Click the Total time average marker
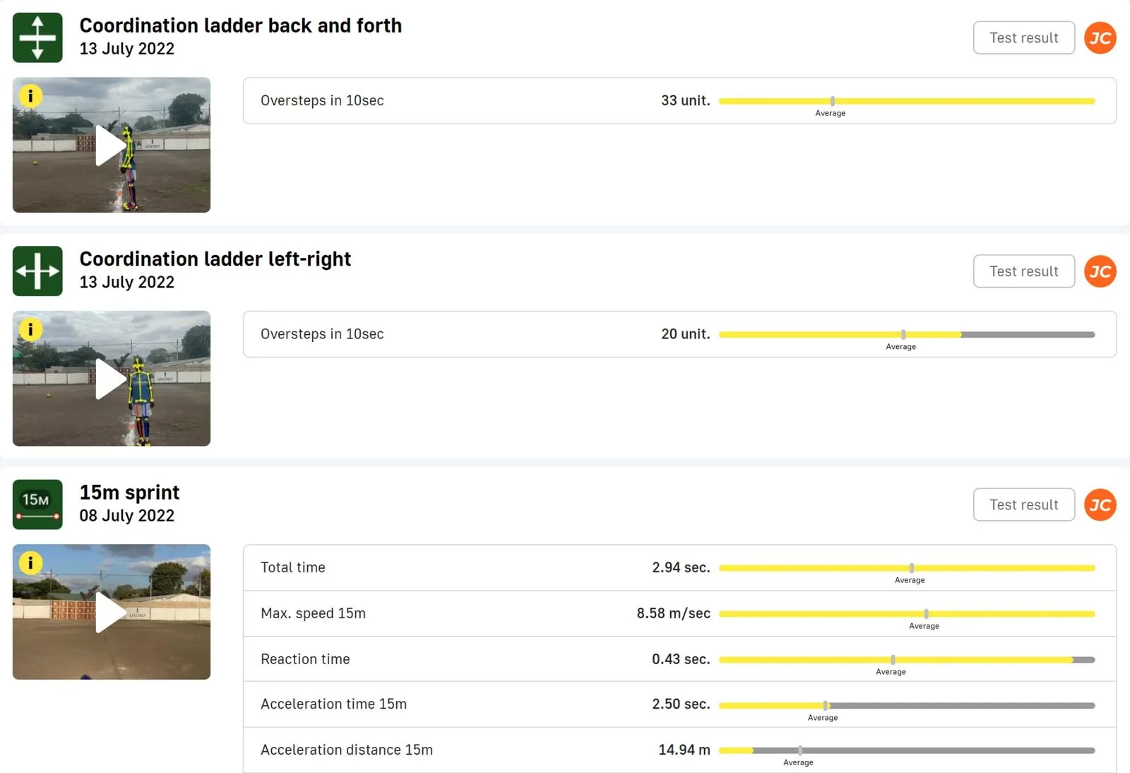1130x773 pixels. point(912,568)
